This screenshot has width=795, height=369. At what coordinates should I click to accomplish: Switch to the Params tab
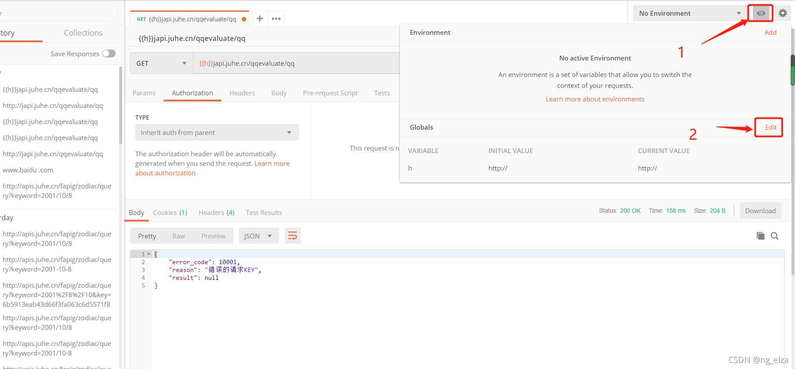(x=144, y=93)
